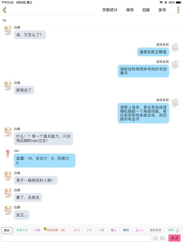The image size is (183, 244).
Task: Switch to 旧版 old version
Action: (146, 10)
